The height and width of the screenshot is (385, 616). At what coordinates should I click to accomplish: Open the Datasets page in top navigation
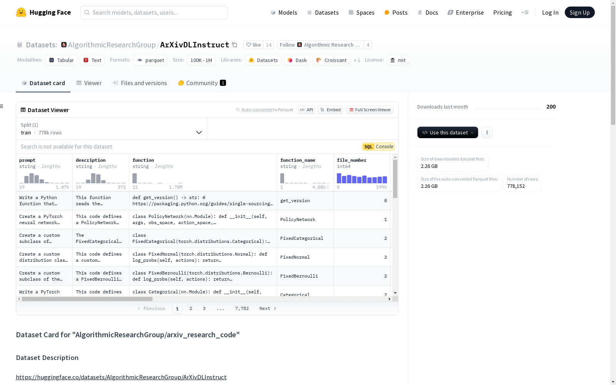[323, 12]
